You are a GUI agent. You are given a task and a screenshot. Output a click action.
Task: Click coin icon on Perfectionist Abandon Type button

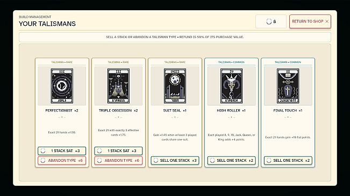tap(43, 160)
